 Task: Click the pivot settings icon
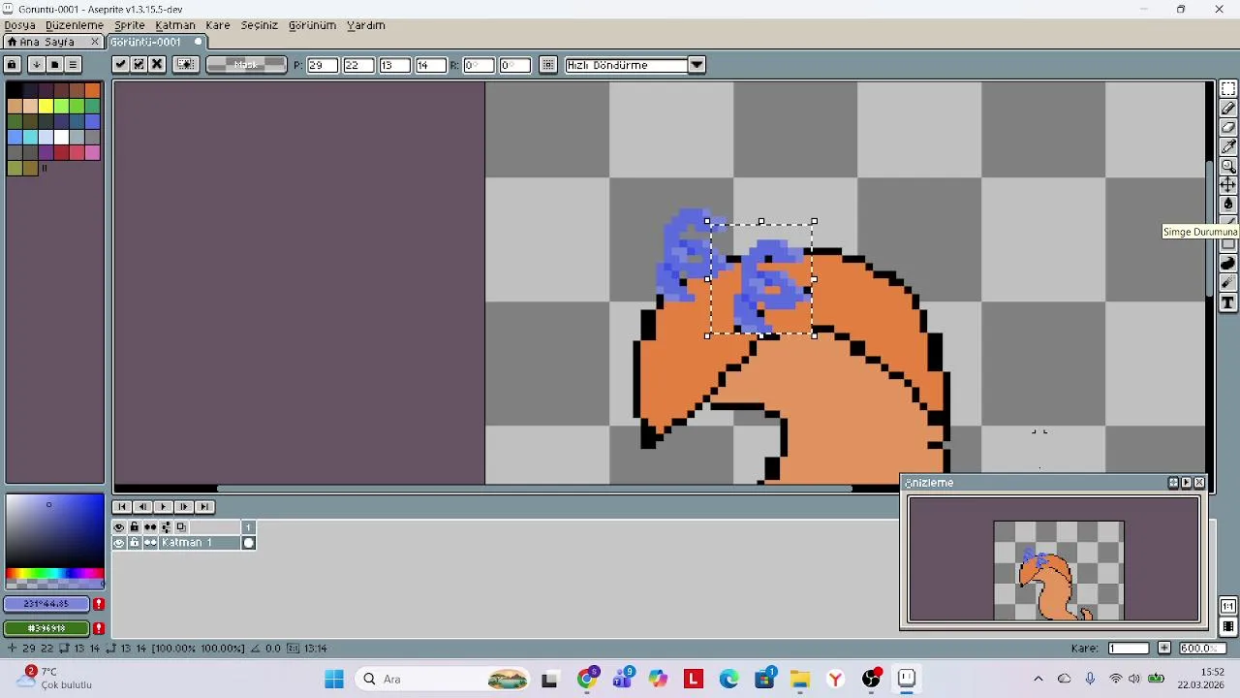point(186,65)
